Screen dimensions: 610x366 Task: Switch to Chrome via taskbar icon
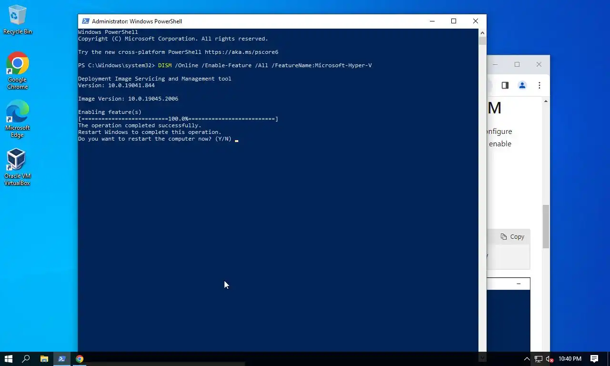(80, 359)
